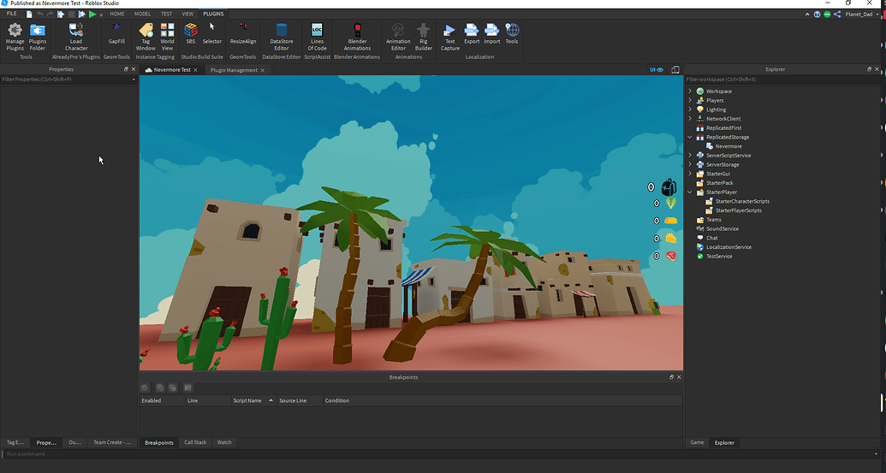Switch to the HOME ribbon tab
886x473 pixels.
pos(117,14)
